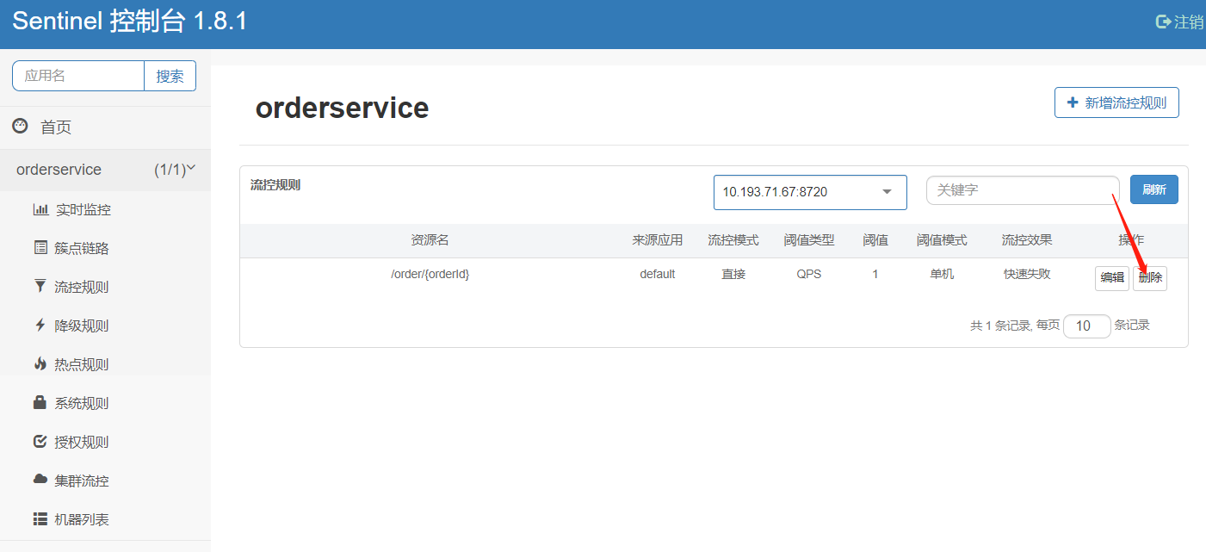Screen dimensions: 1206x552
Task: Click the page size field showing 10
Action: 1087,326
